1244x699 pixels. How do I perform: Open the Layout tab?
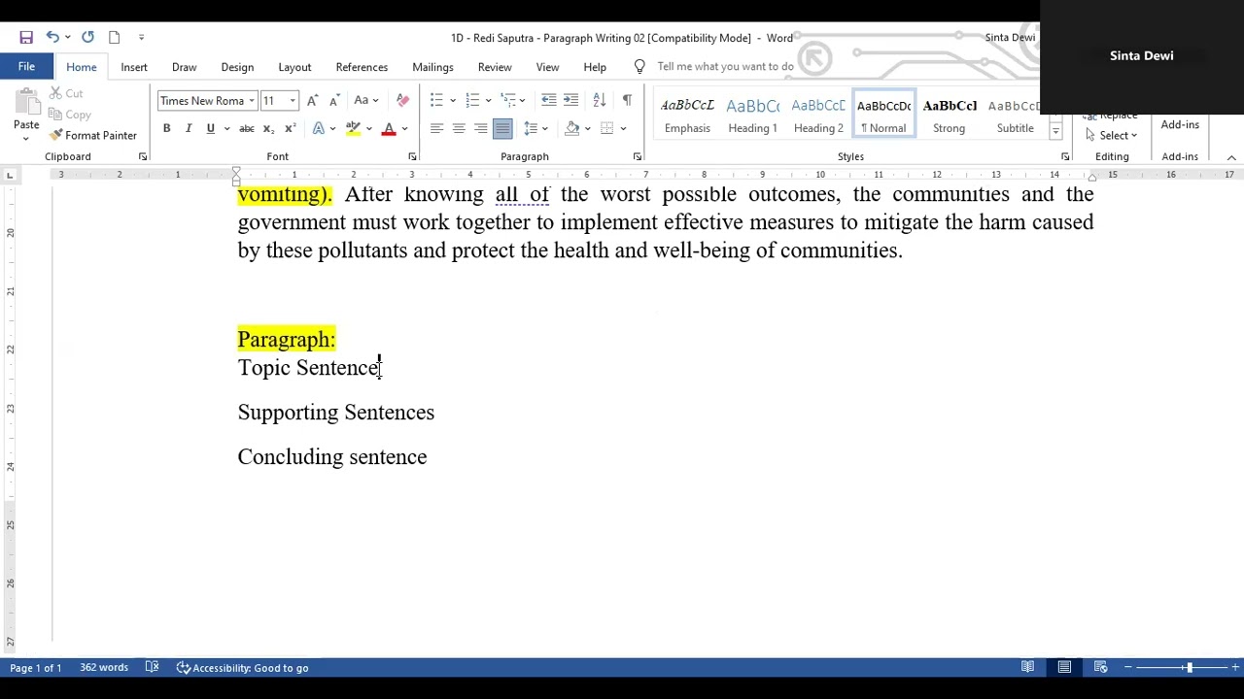(294, 67)
